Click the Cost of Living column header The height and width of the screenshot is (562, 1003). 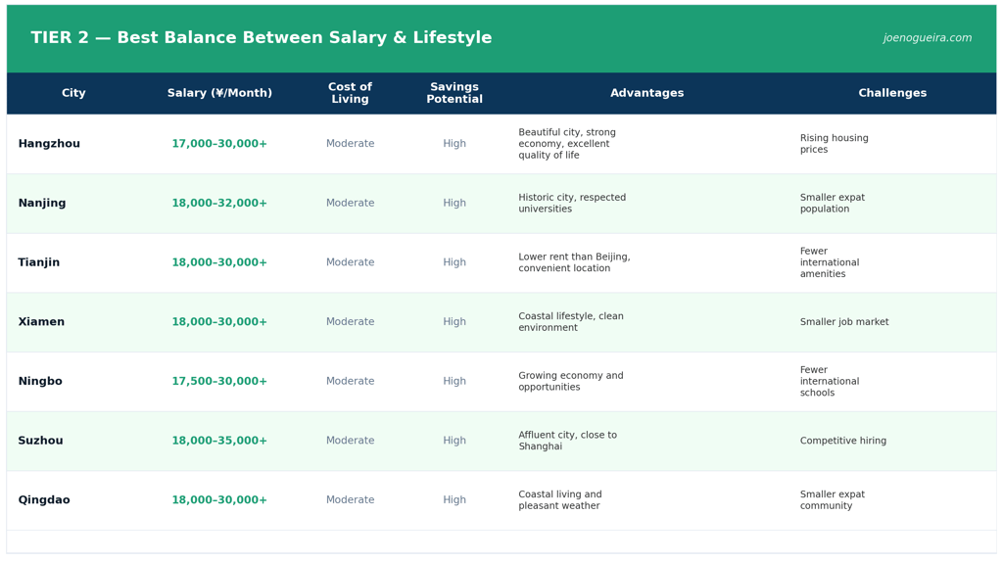pyautogui.click(x=350, y=93)
